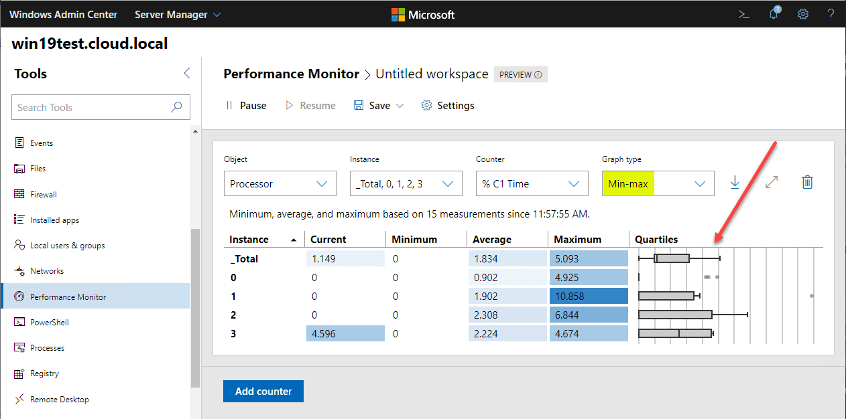
Task: Open the Object dropdown showing Processor
Action: point(280,184)
